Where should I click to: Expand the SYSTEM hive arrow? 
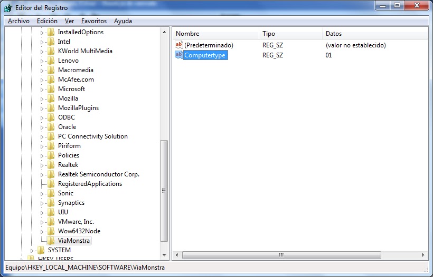click(x=32, y=251)
